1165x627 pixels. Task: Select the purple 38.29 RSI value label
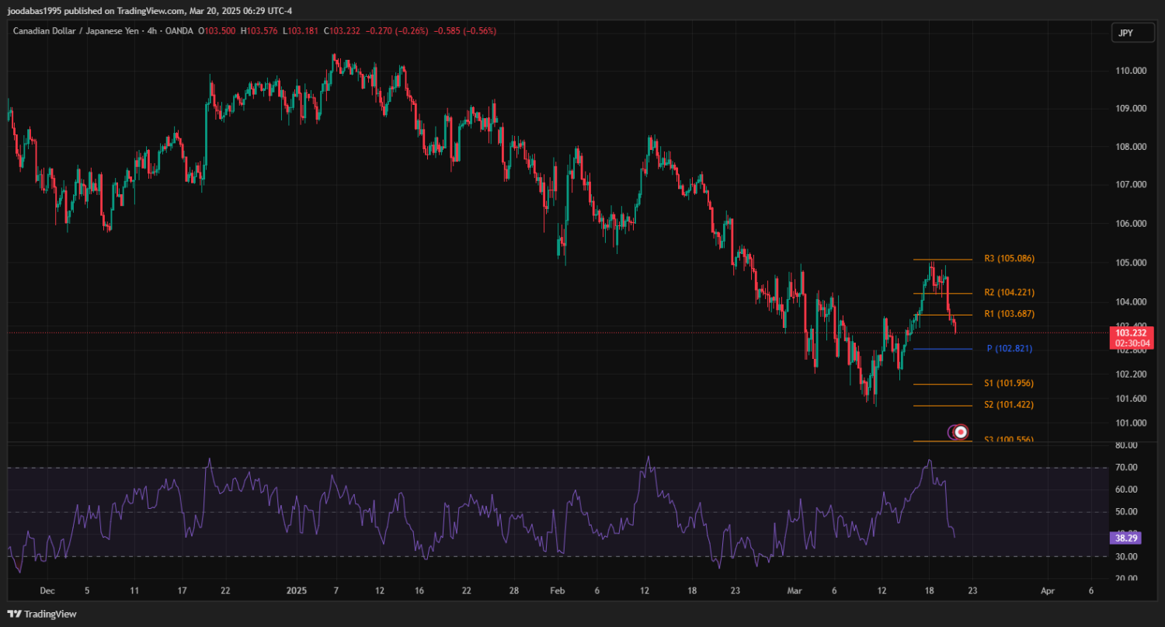tap(1125, 537)
